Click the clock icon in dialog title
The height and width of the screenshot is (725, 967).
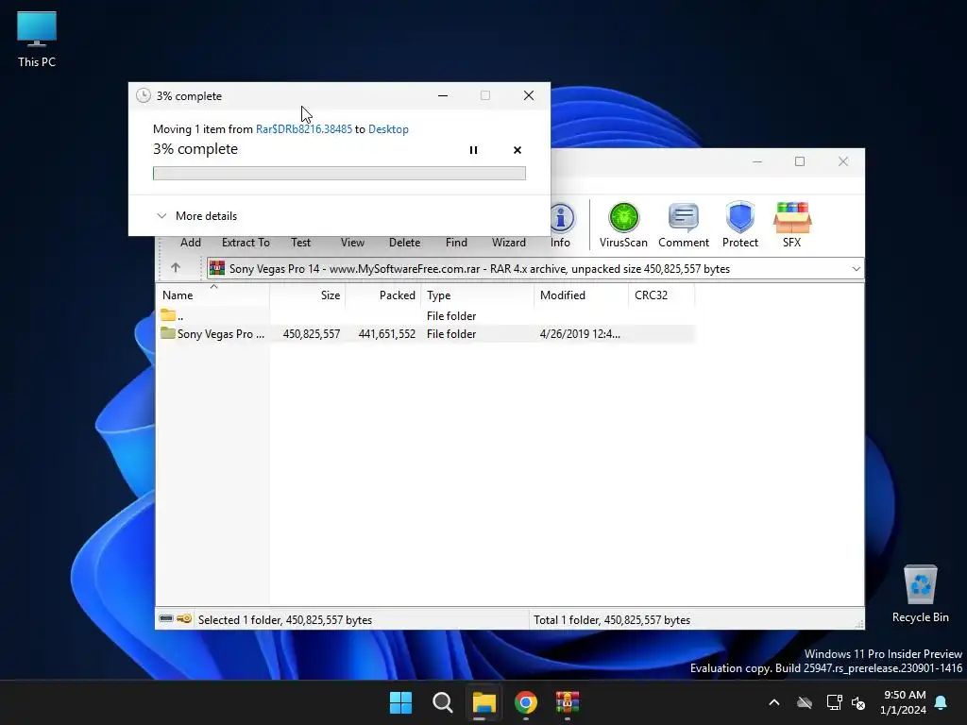point(144,95)
